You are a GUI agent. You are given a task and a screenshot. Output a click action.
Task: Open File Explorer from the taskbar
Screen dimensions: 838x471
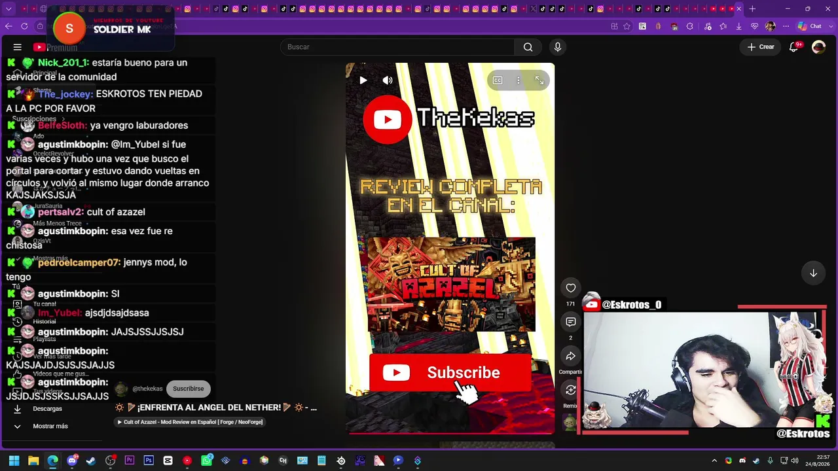click(33, 461)
